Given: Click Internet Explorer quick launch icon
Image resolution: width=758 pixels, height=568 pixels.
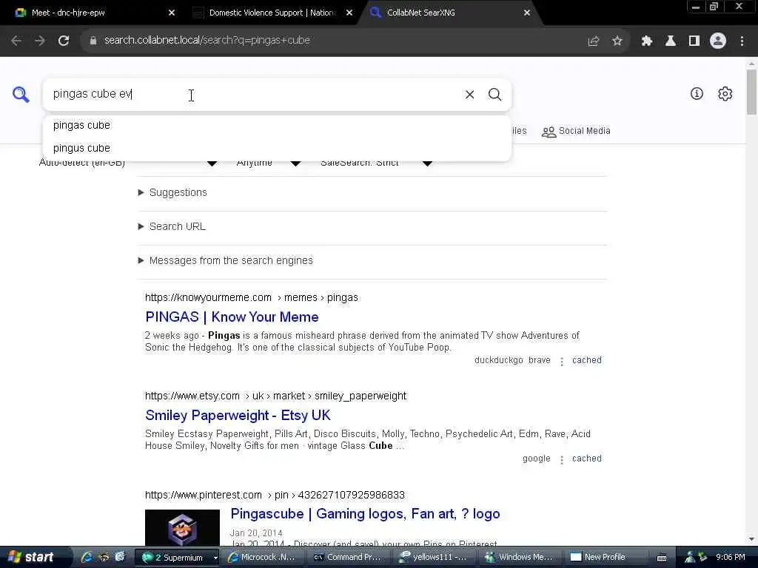Looking at the screenshot, I should pyautogui.click(x=87, y=557).
